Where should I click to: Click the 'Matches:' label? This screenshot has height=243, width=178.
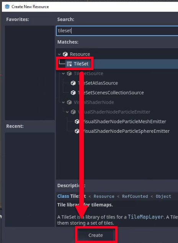click(68, 42)
